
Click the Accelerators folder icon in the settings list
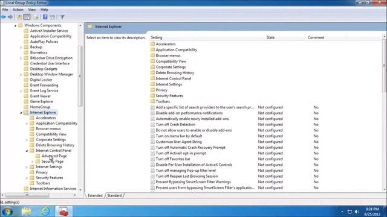(152, 44)
